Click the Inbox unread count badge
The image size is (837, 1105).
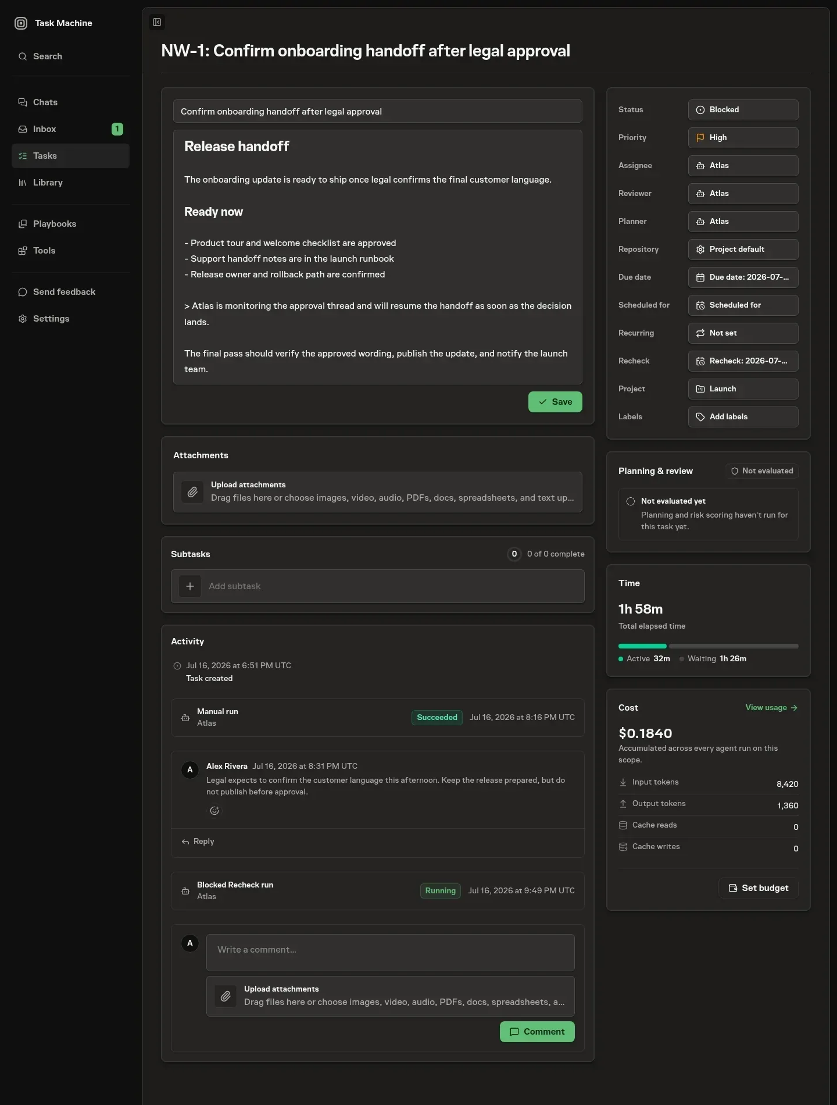[x=117, y=129]
